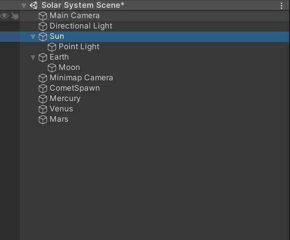Open the scene's three-dot options menu
Image resolution: width=290 pixels, height=240 pixels.
281,6
